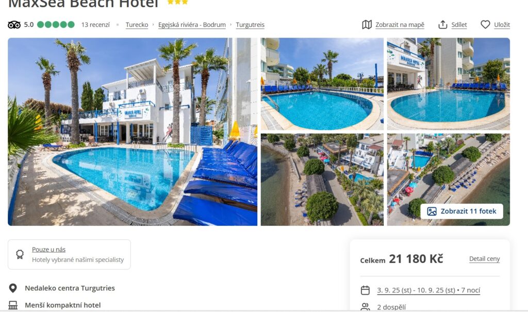
Task: Click the 13 recenzí review count
Action: 95,25
